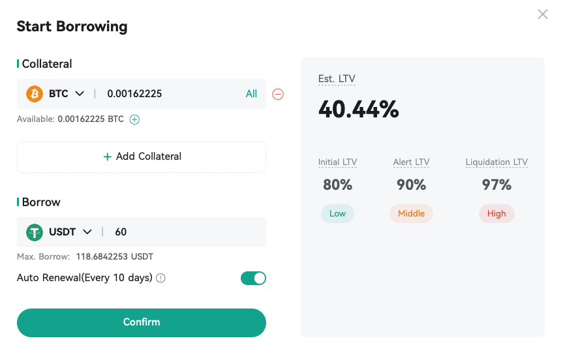The width and height of the screenshot is (563, 347).
Task: Click the Alert LTV label
Action: coord(412,162)
